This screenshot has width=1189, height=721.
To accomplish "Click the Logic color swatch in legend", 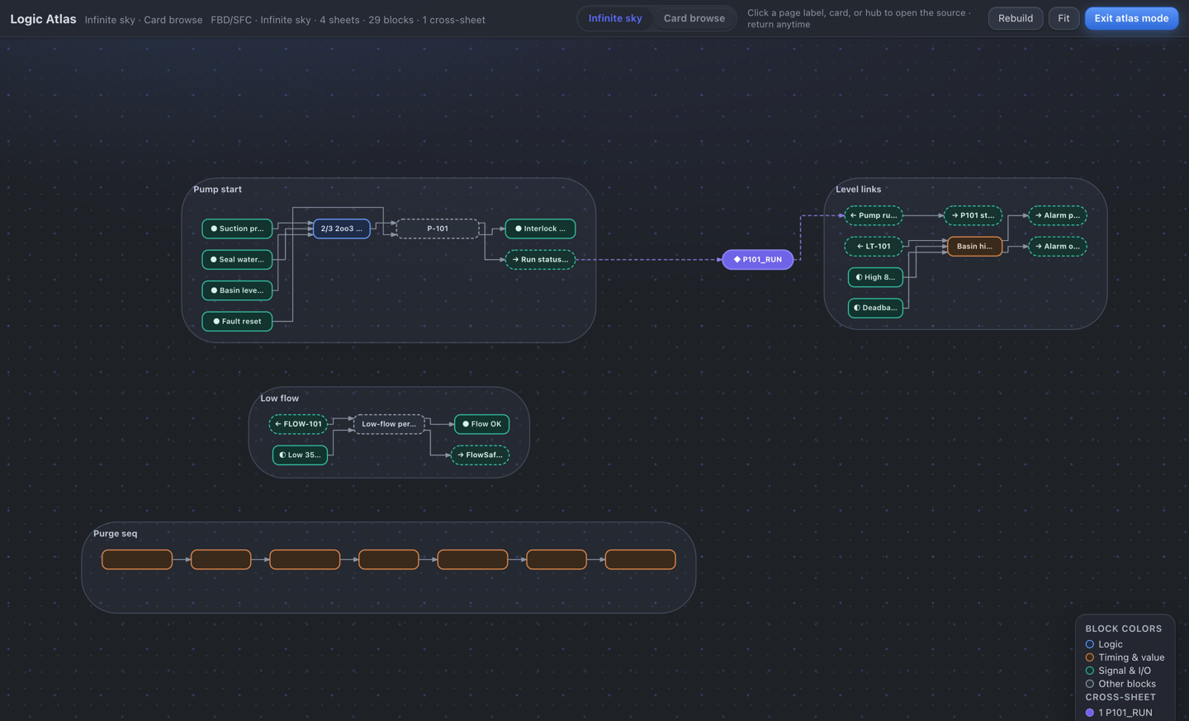I will (x=1090, y=644).
